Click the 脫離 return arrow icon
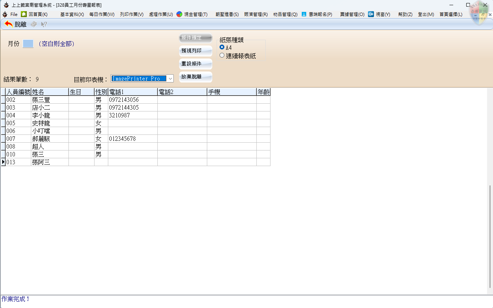This screenshot has height=308, width=493. 9,24
